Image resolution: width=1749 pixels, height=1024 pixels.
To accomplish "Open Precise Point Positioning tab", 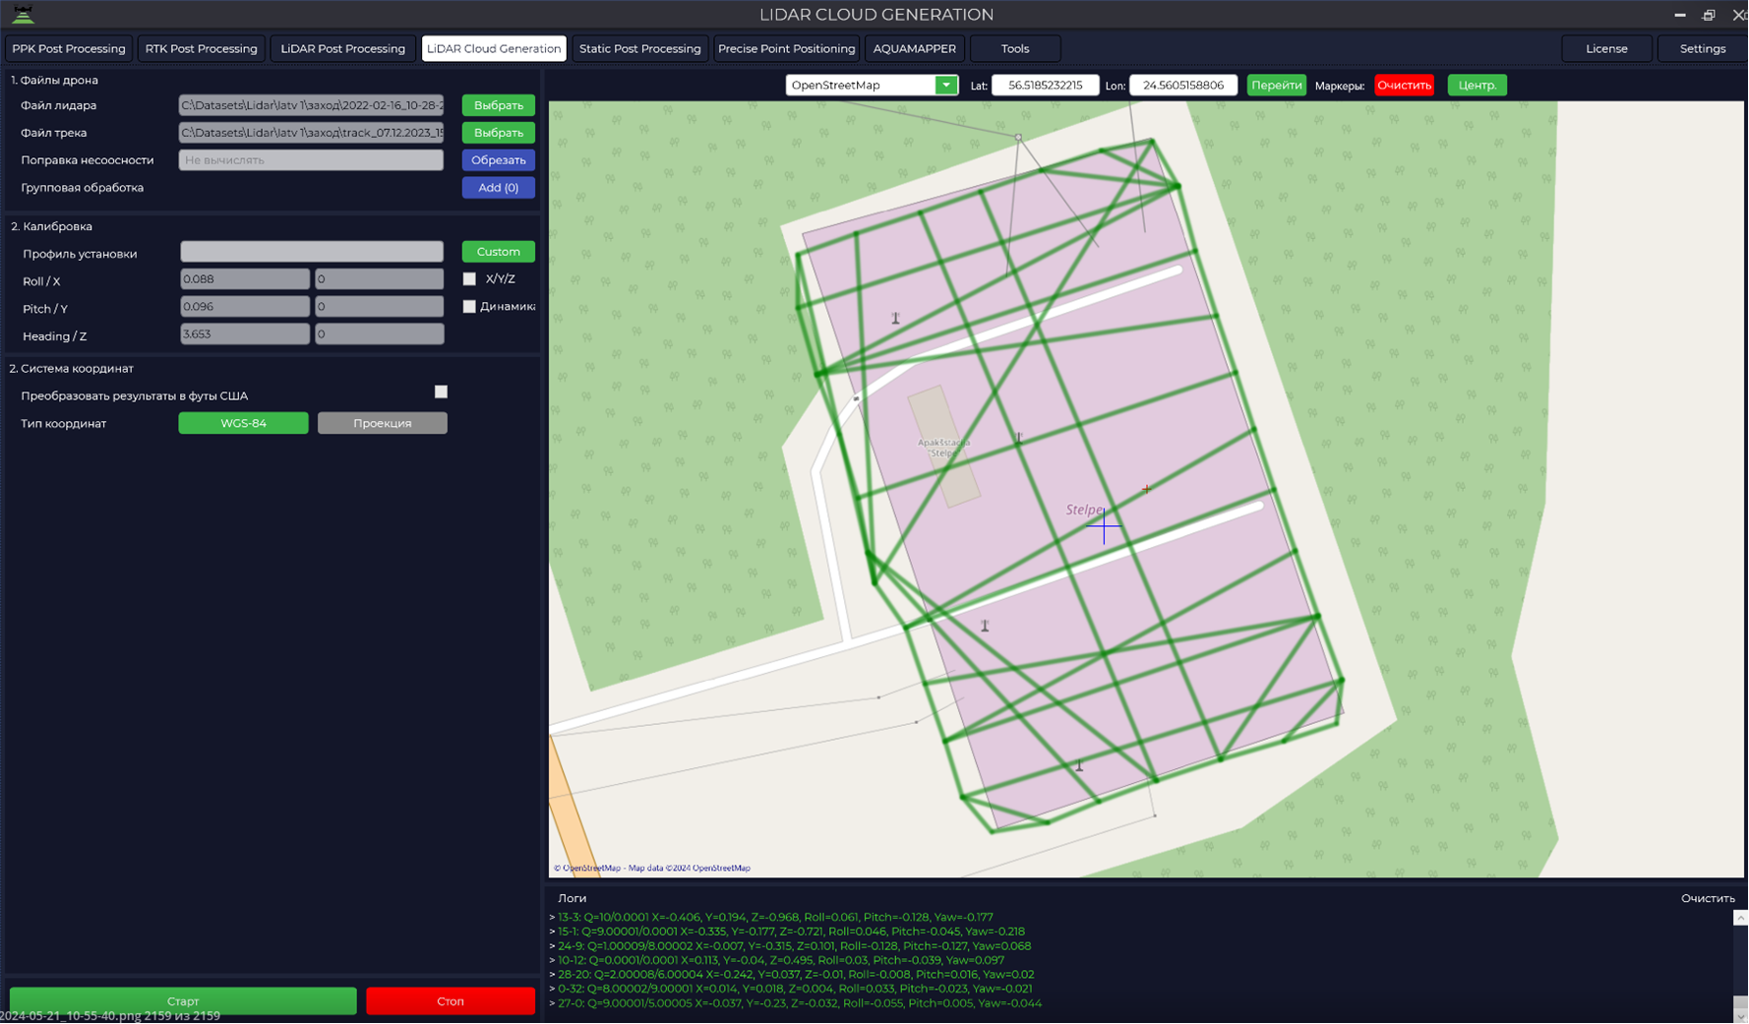I will (x=786, y=48).
